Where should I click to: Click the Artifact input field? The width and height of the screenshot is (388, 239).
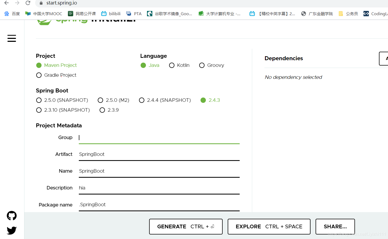pos(159,154)
